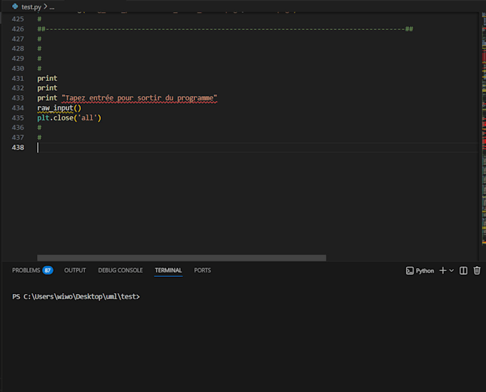Expand the breadcrumb ellipsis after test.py
Image resolution: width=486 pixels, height=392 pixels.
pos(51,7)
